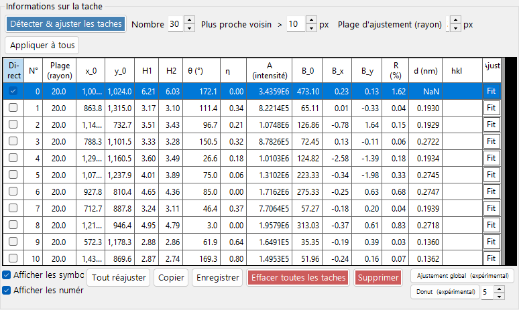Uncheck the Direct box for spot 0
Screen dimensions: 519x310
(13, 91)
